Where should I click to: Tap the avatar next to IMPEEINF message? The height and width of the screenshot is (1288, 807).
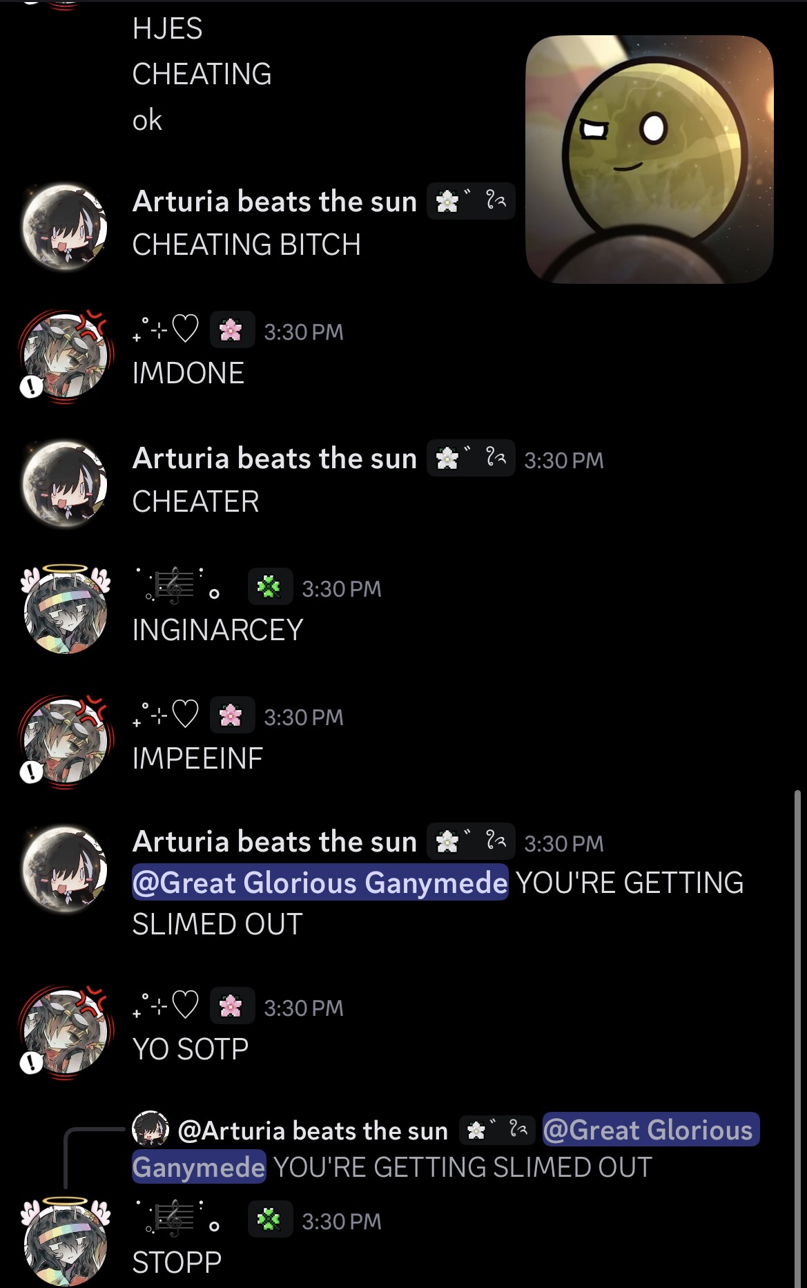66,740
